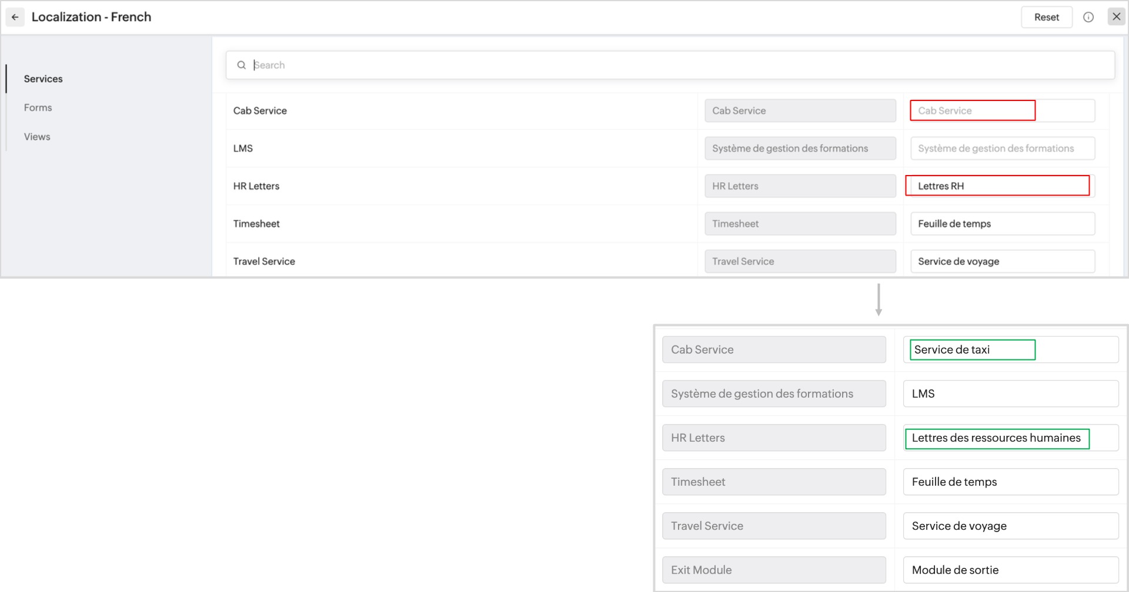Click the lower LMS translation field
Screen dimensions: 1129x592
(1010, 393)
